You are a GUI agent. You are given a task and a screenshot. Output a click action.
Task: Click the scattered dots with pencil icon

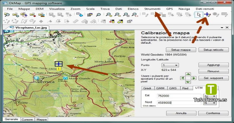(x=6, y=21)
